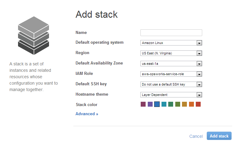Select the mustard yellow stack color swatch
The image size is (234, 143).
point(184,104)
